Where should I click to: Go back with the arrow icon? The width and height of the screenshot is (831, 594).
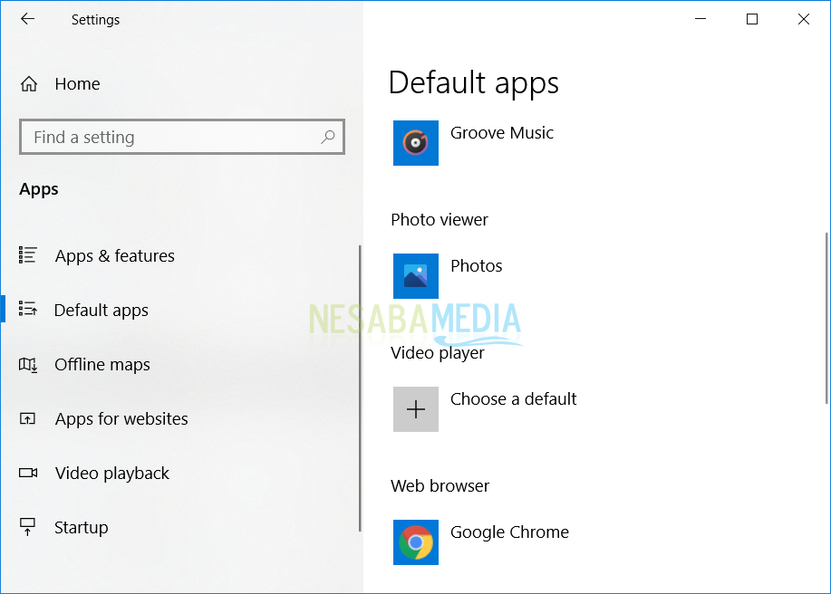[x=27, y=19]
